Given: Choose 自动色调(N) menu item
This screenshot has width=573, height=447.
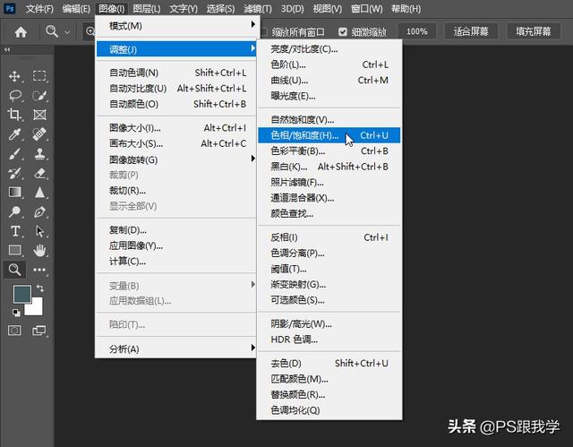Looking at the screenshot, I should point(176,73).
